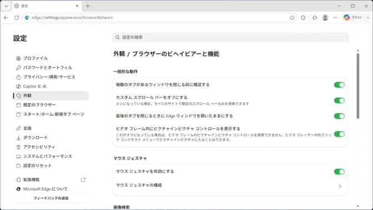Click the address bar showing edge://settings
The width and height of the screenshot is (373, 210).
[159, 18]
